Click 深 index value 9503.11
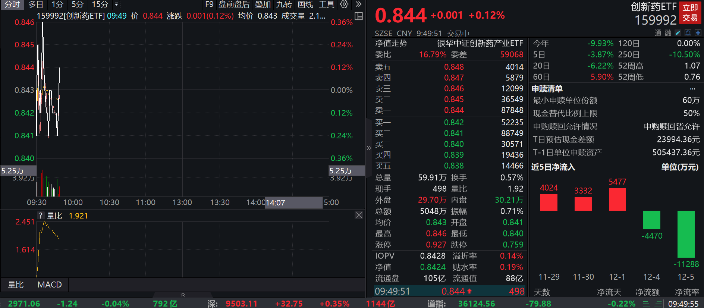704x308 pixels. pyautogui.click(x=241, y=304)
